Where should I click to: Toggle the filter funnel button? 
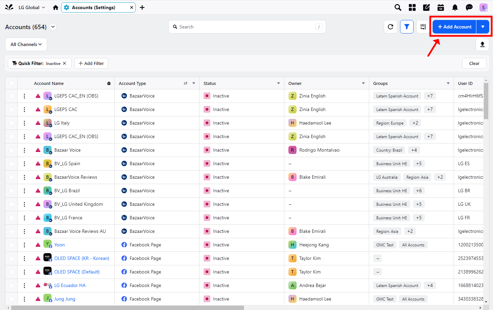pos(406,27)
